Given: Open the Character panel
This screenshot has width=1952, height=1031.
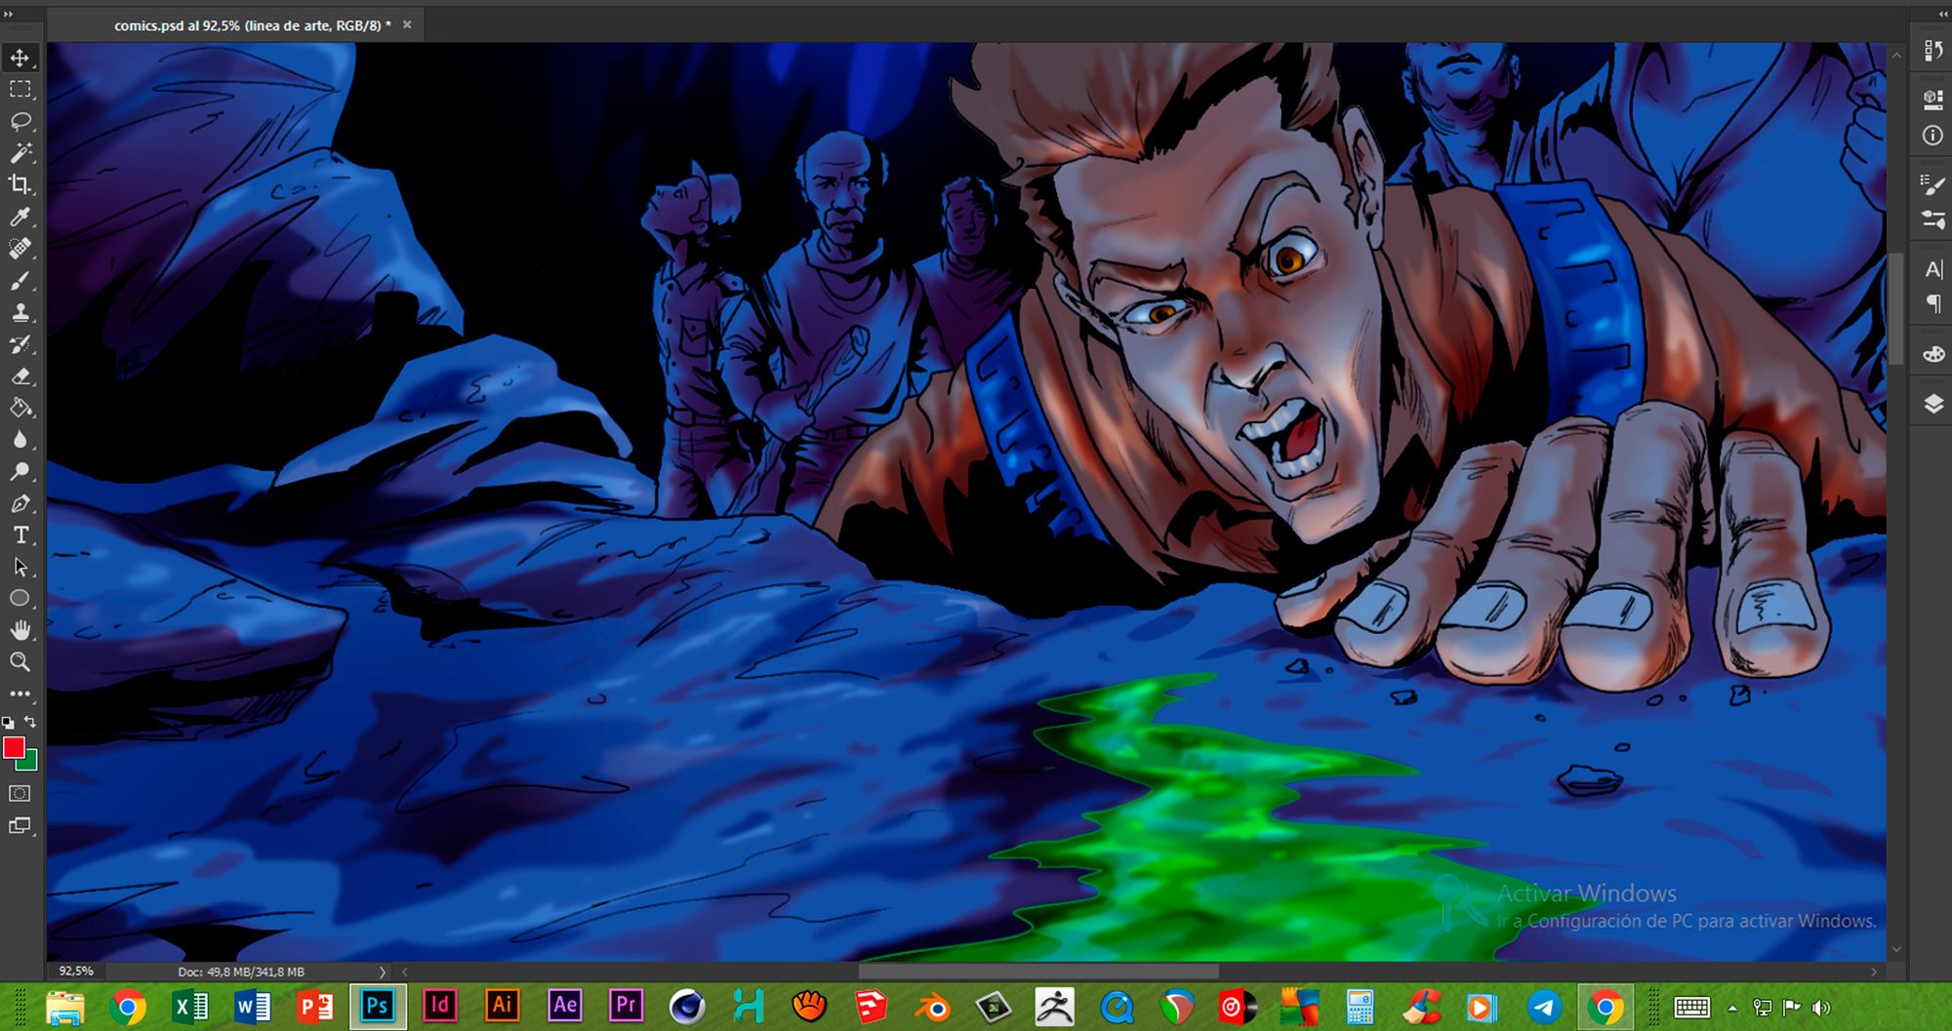Looking at the screenshot, I should pyautogui.click(x=1932, y=269).
